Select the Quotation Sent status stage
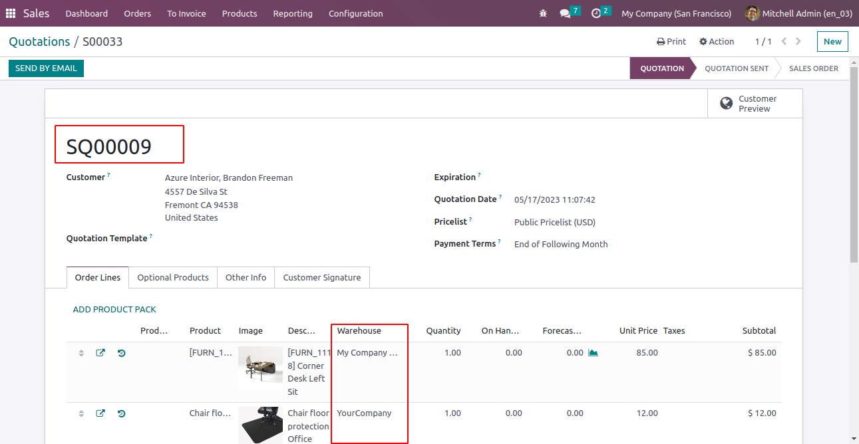The height and width of the screenshot is (444, 859). pyautogui.click(x=737, y=68)
